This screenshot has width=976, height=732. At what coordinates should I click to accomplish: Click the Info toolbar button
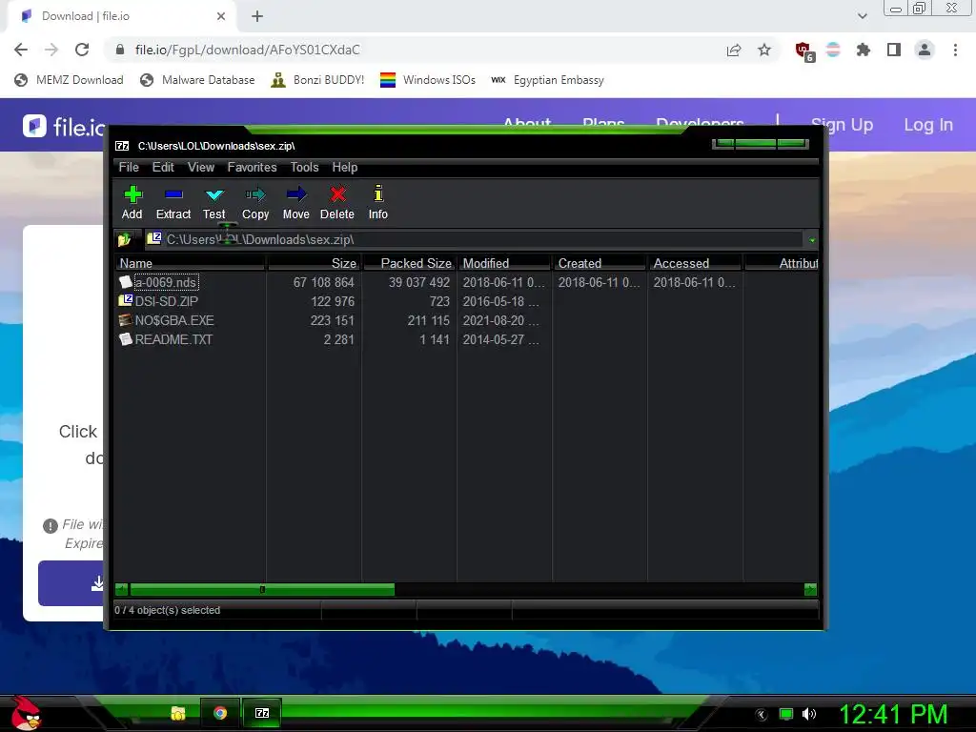pyautogui.click(x=377, y=203)
